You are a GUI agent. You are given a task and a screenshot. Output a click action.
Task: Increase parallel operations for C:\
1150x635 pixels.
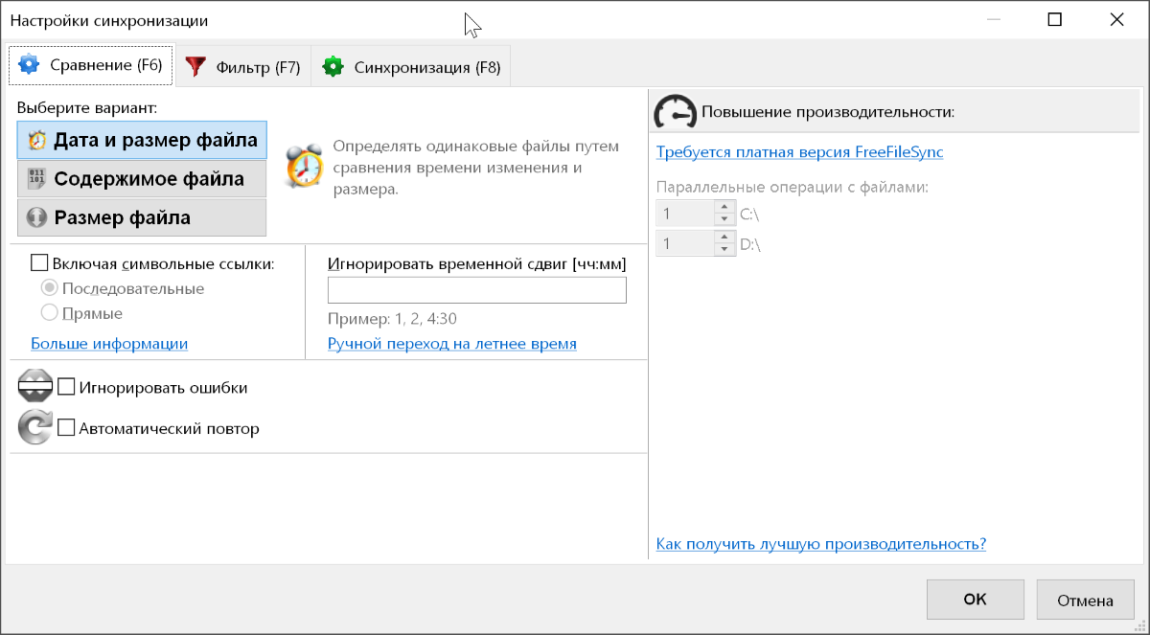click(x=724, y=208)
